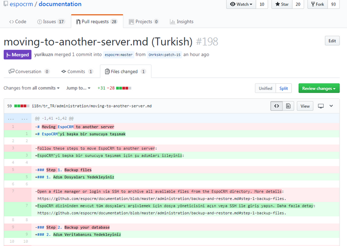Screen dimensions: 347x246
Task: Click the fork icon
Action: [313, 4]
